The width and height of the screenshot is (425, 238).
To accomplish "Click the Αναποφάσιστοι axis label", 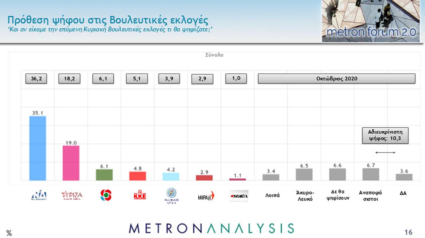I will click(x=370, y=196).
